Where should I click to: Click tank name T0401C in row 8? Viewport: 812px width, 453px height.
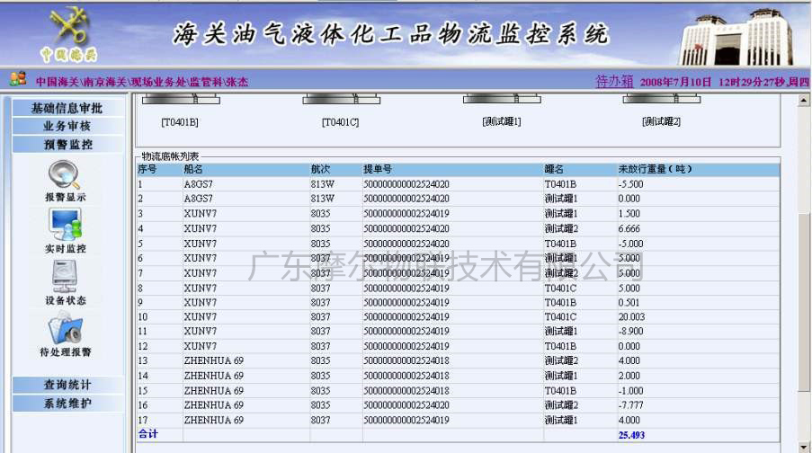pos(560,288)
